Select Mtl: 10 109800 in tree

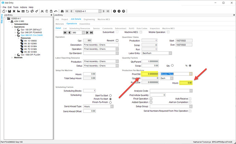click(30, 41)
